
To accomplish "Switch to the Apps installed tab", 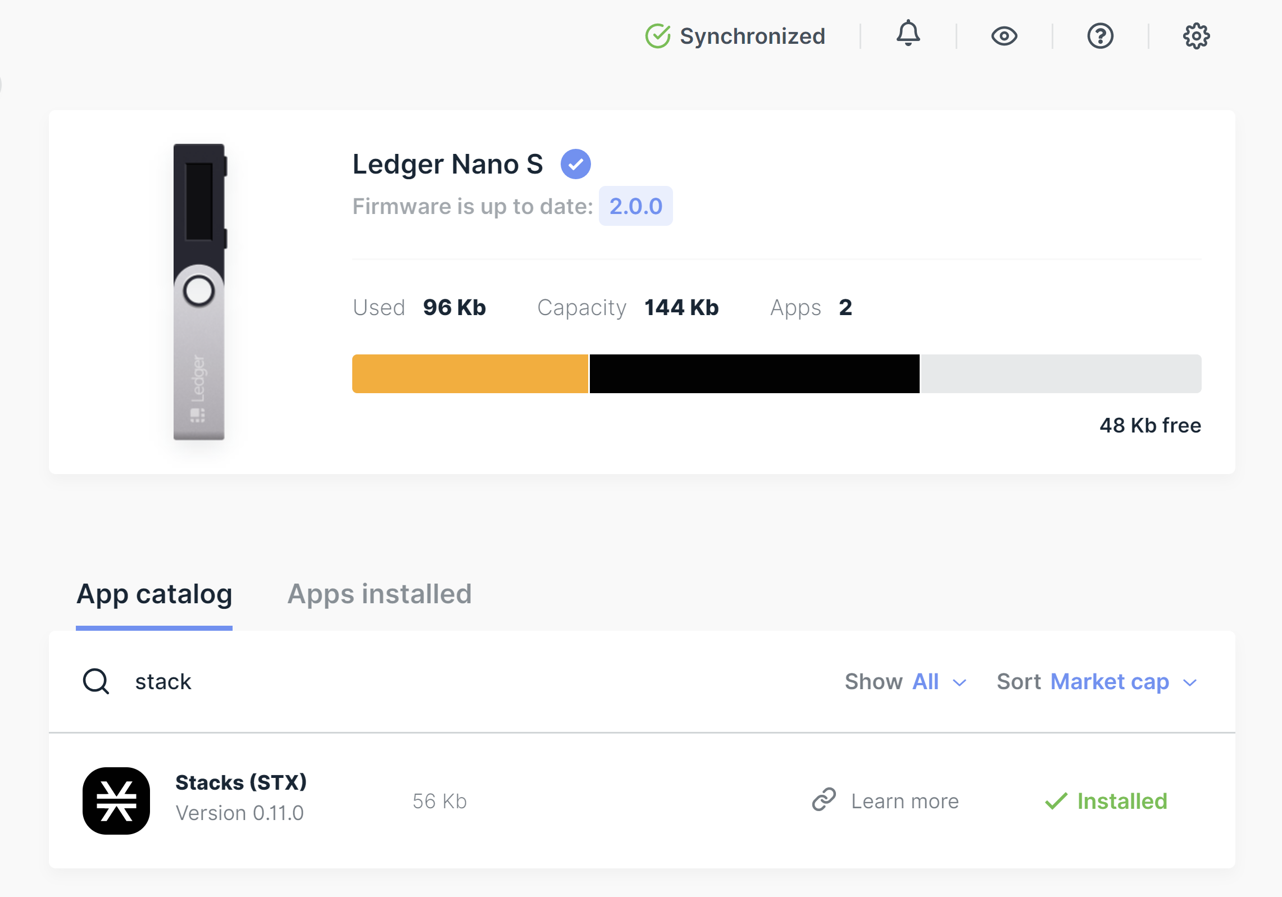I will 380,594.
